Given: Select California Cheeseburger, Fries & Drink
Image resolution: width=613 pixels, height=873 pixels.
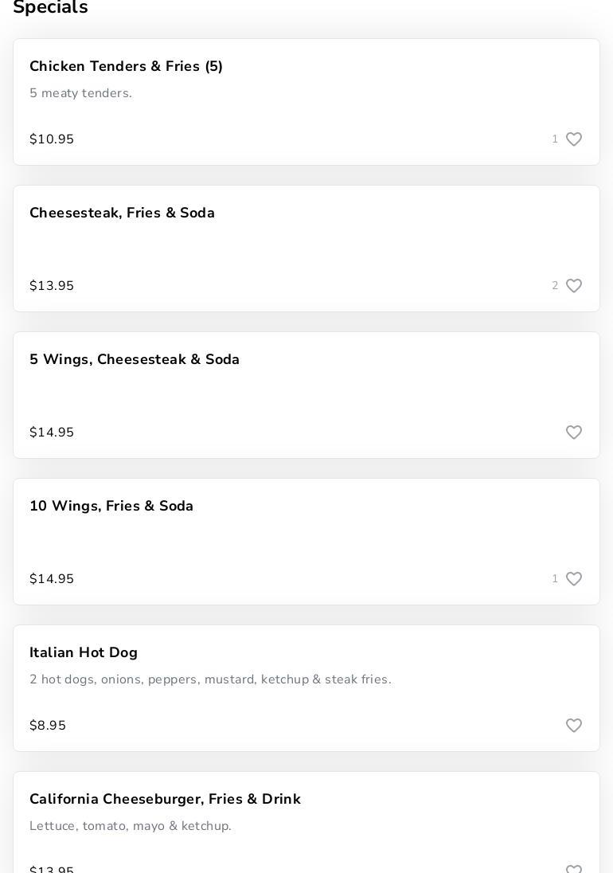Looking at the screenshot, I should 165,800.
